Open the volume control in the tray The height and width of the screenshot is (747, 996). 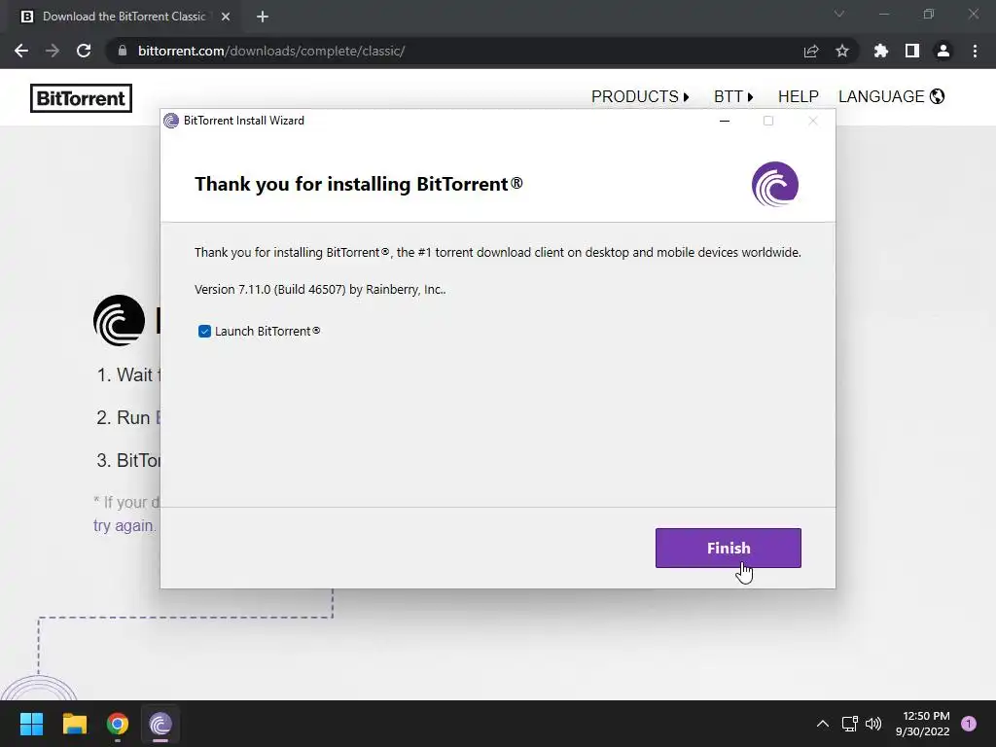[873, 724]
